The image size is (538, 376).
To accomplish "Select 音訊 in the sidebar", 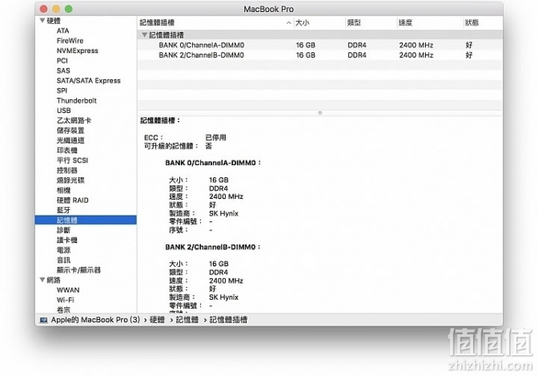I will (63, 260).
